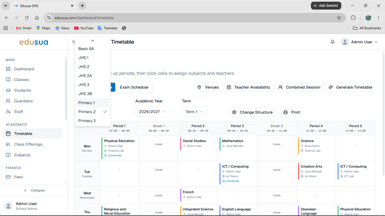385x216 pixels.
Task: Pick Primary 1 from the class list
Action: point(93,103)
